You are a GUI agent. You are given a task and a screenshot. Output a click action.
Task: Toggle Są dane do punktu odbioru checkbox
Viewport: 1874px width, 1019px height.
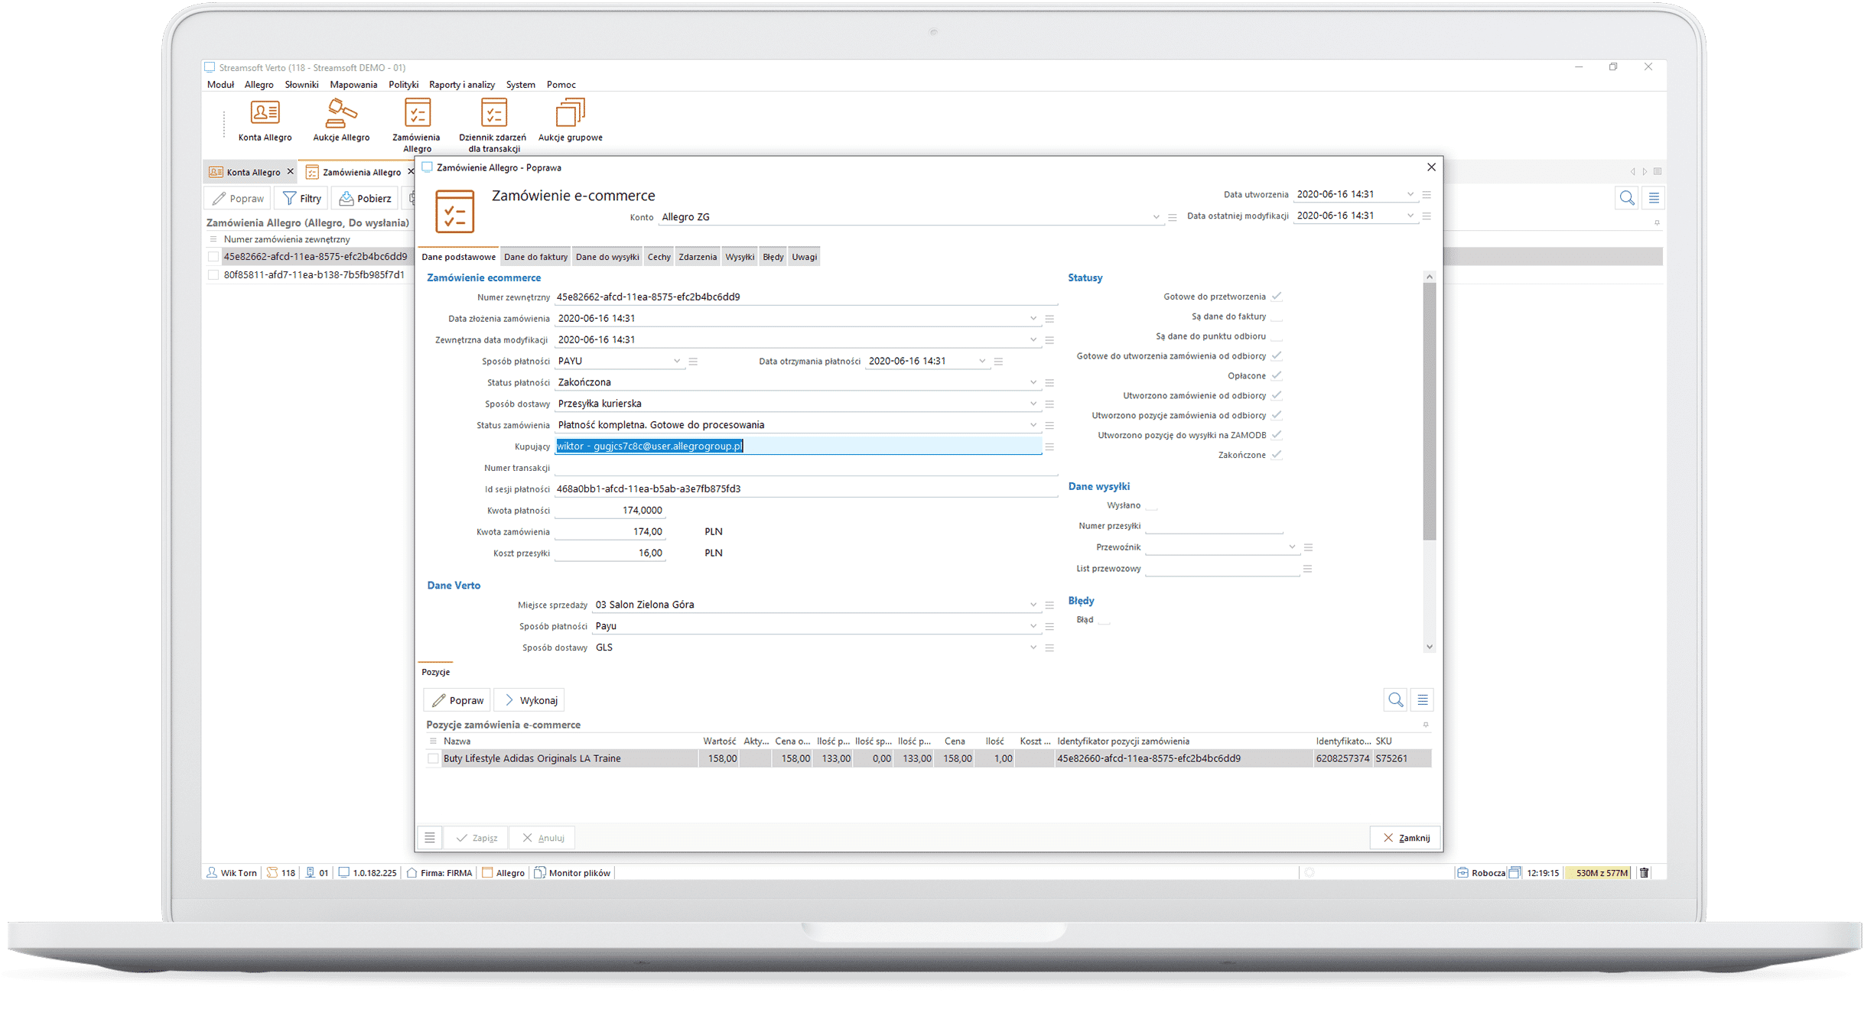click(x=1277, y=336)
